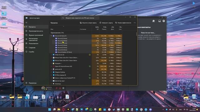
Task: Open the Автозагрузка приложений tab
Action: [36, 40]
